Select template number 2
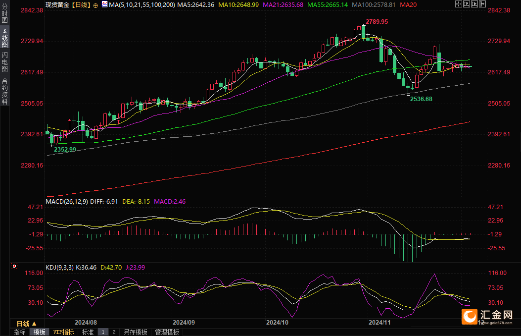Screen dimensions: 521x336 point(114,332)
